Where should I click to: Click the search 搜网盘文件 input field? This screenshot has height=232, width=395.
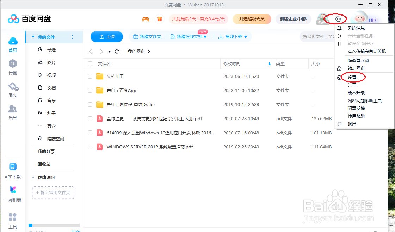point(317,37)
